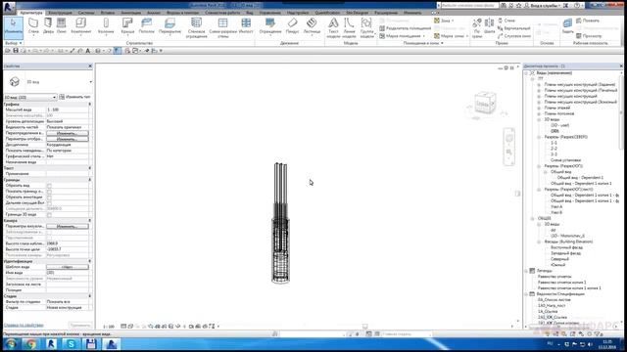Viewport: 627px width, 352px height.
Task: Select the Импост (Mullion) tool
Action: 246,25
